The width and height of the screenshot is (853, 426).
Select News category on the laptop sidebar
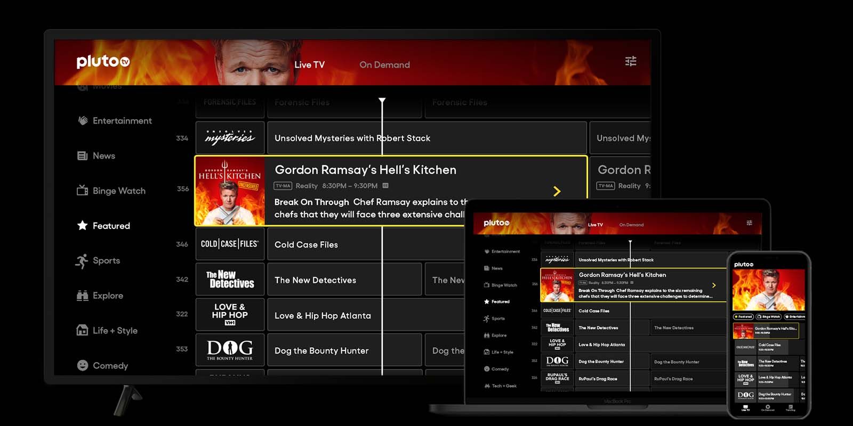pyautogui.click(x=493, y=268)
